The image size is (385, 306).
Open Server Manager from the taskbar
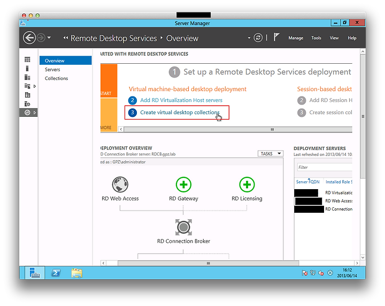[x=35, y=273]
